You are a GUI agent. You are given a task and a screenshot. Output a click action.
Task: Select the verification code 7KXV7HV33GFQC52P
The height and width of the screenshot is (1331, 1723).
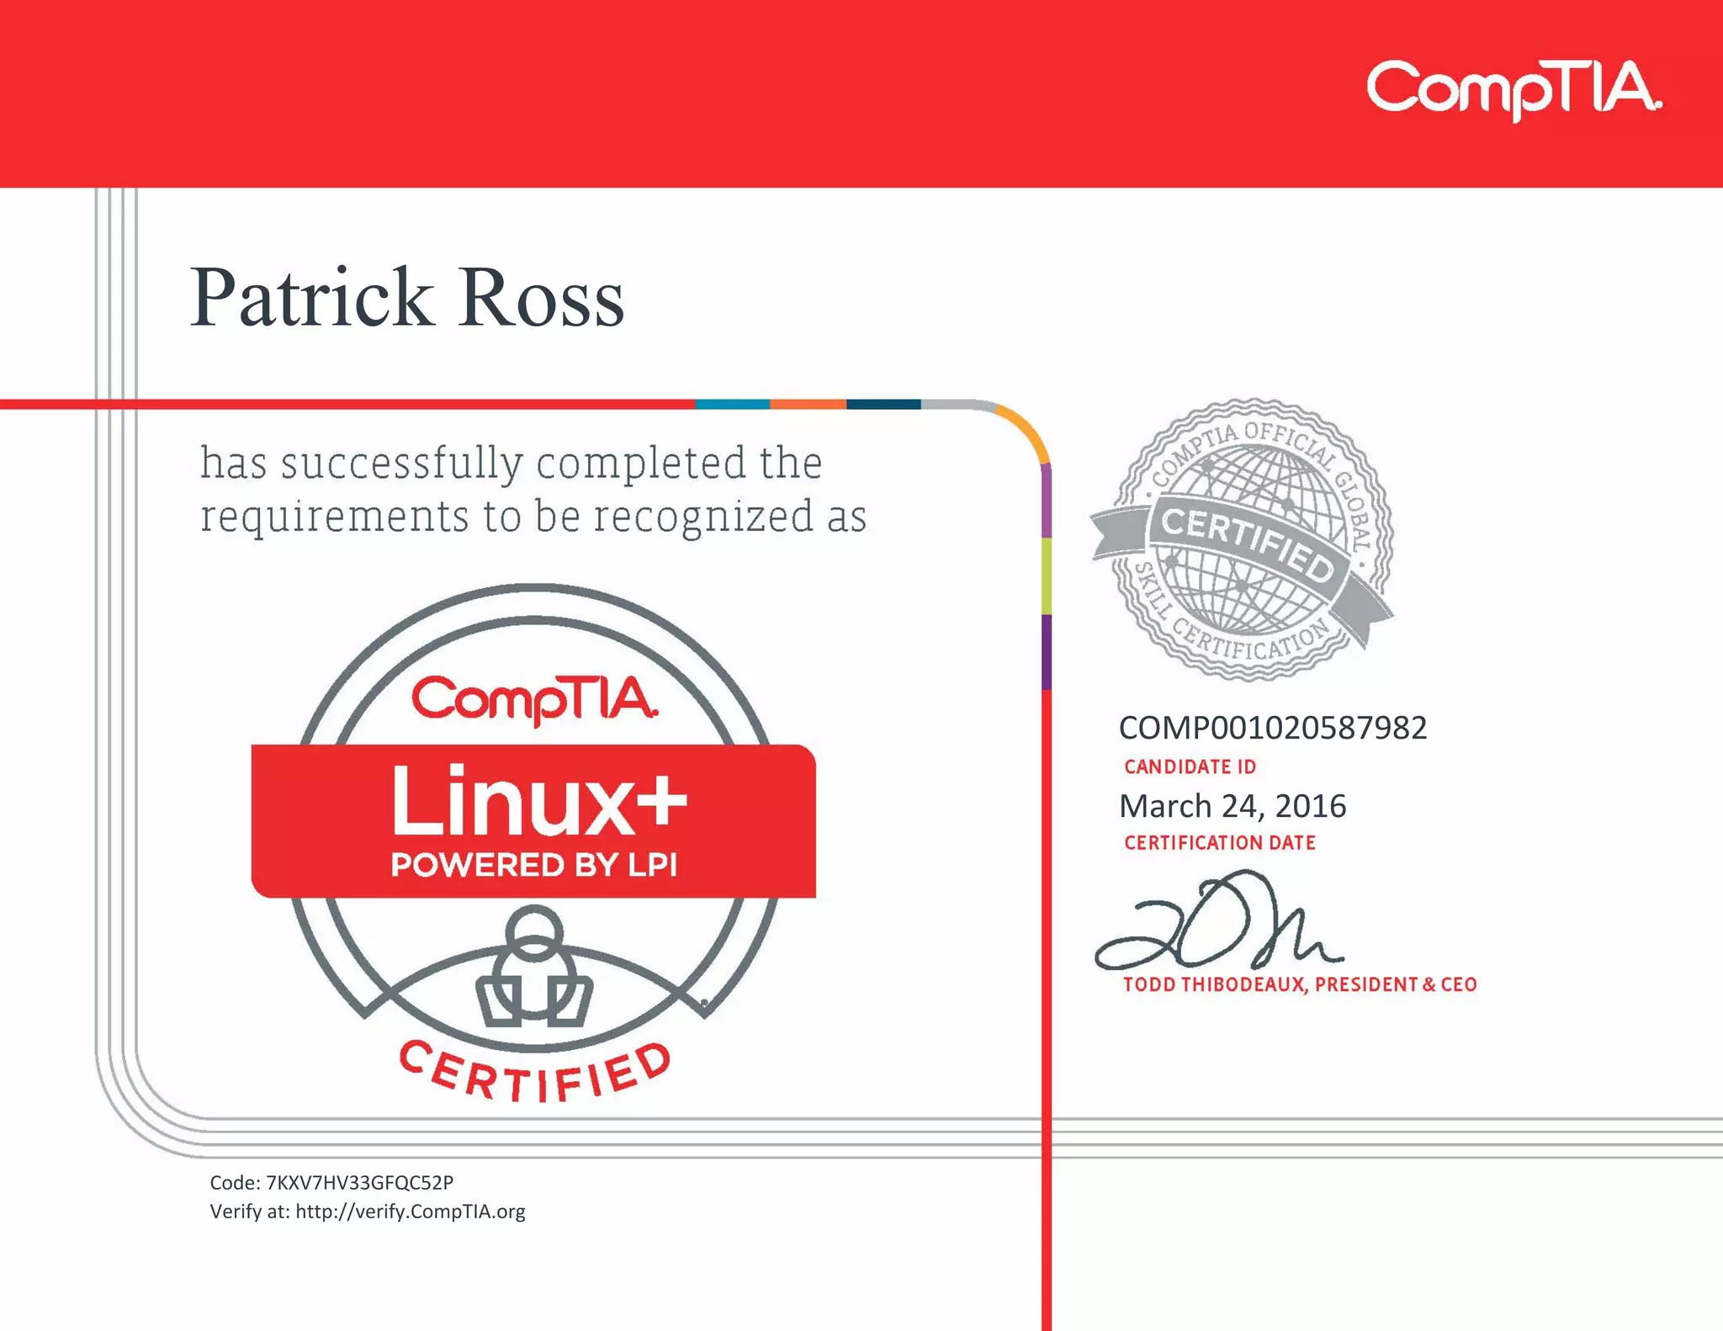(x=359, y=1183)
